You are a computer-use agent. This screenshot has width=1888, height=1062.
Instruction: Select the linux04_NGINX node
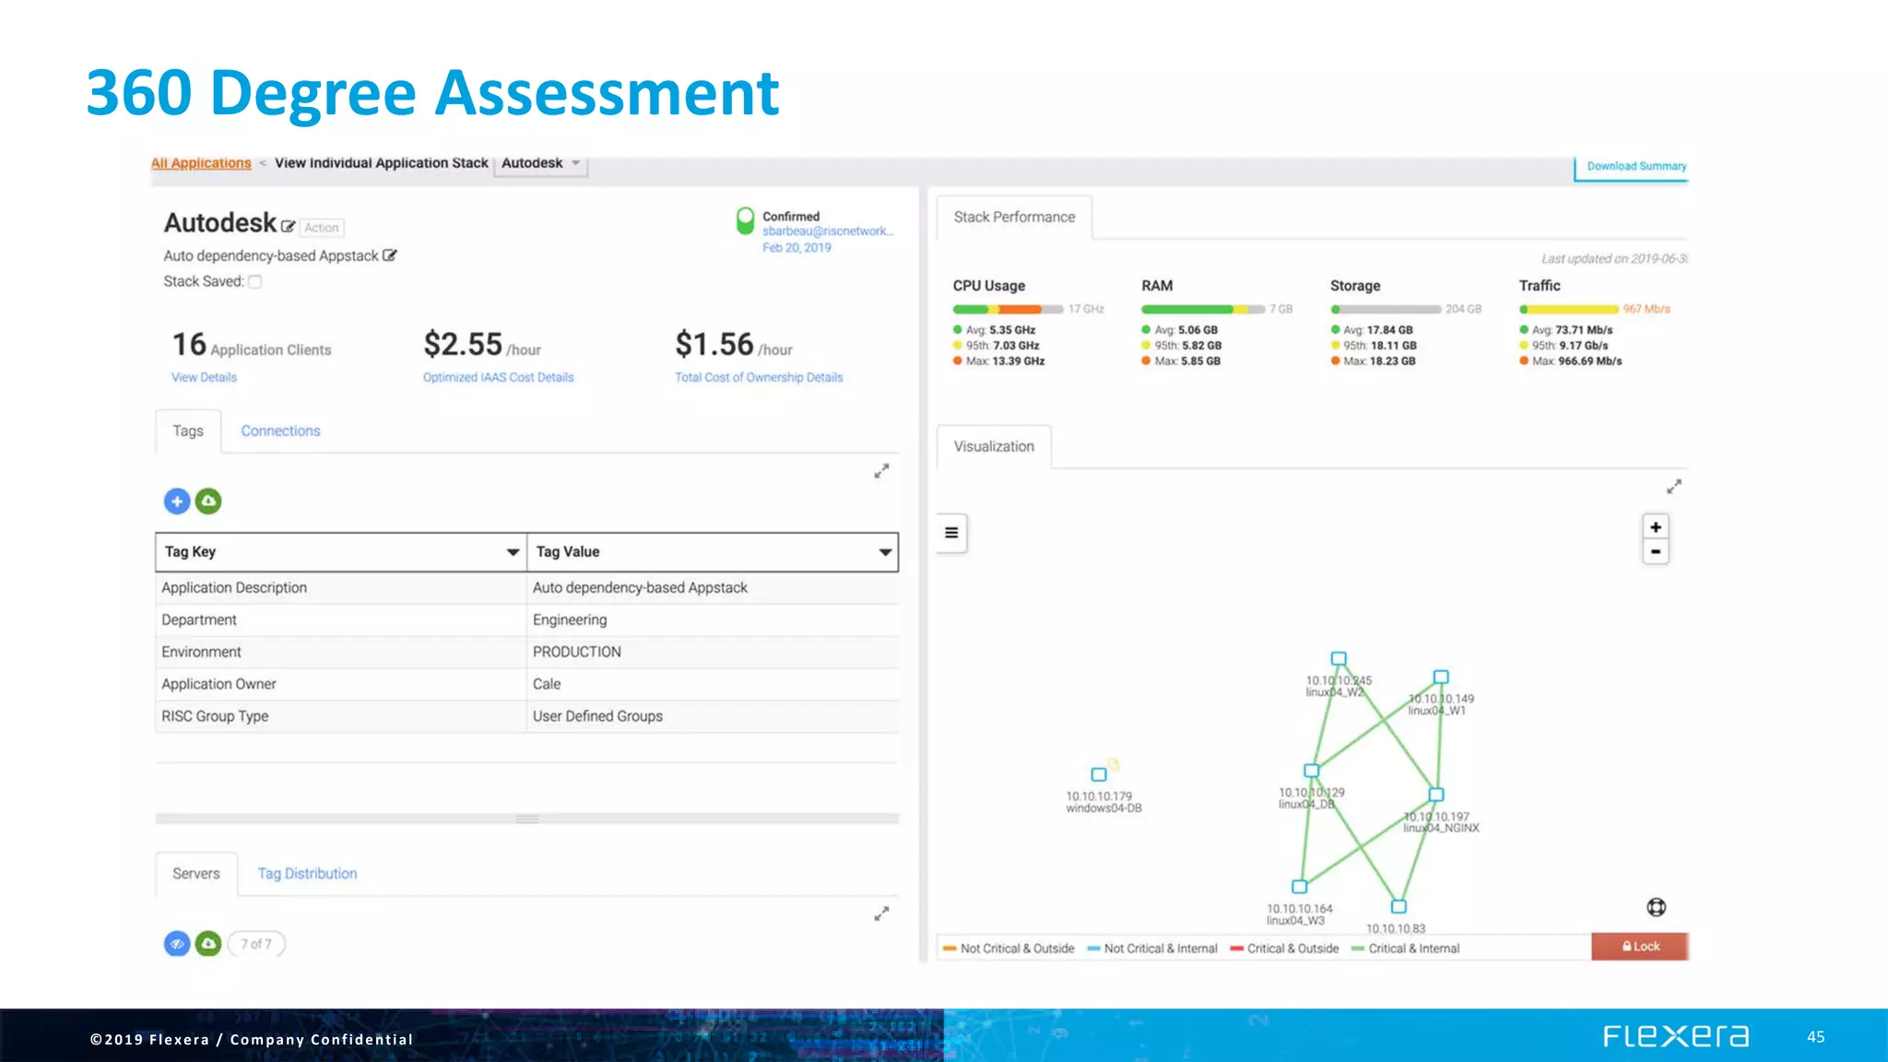[1436, 795]
